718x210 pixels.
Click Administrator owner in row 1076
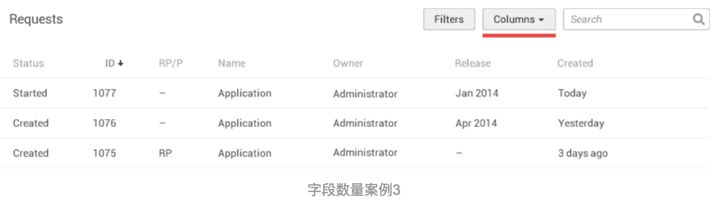pos(365,123)
